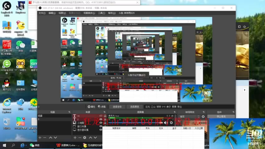Move the selected source down
The height and width of the screenshot is (149, 265).
tap(95, 138)
